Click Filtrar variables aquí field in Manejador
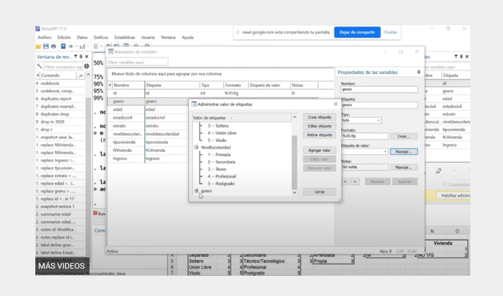The width and height of the screenshot is (503, 296). point(137,62)
